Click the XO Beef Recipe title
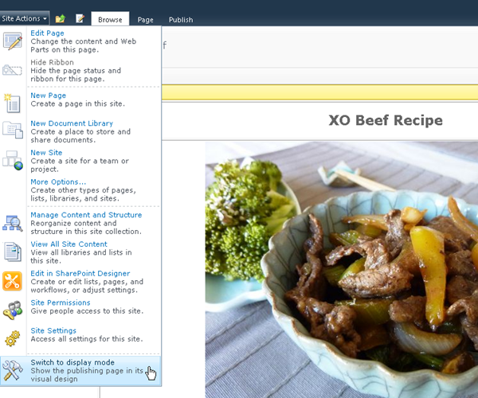478x398 pixels. click(386, 120)
